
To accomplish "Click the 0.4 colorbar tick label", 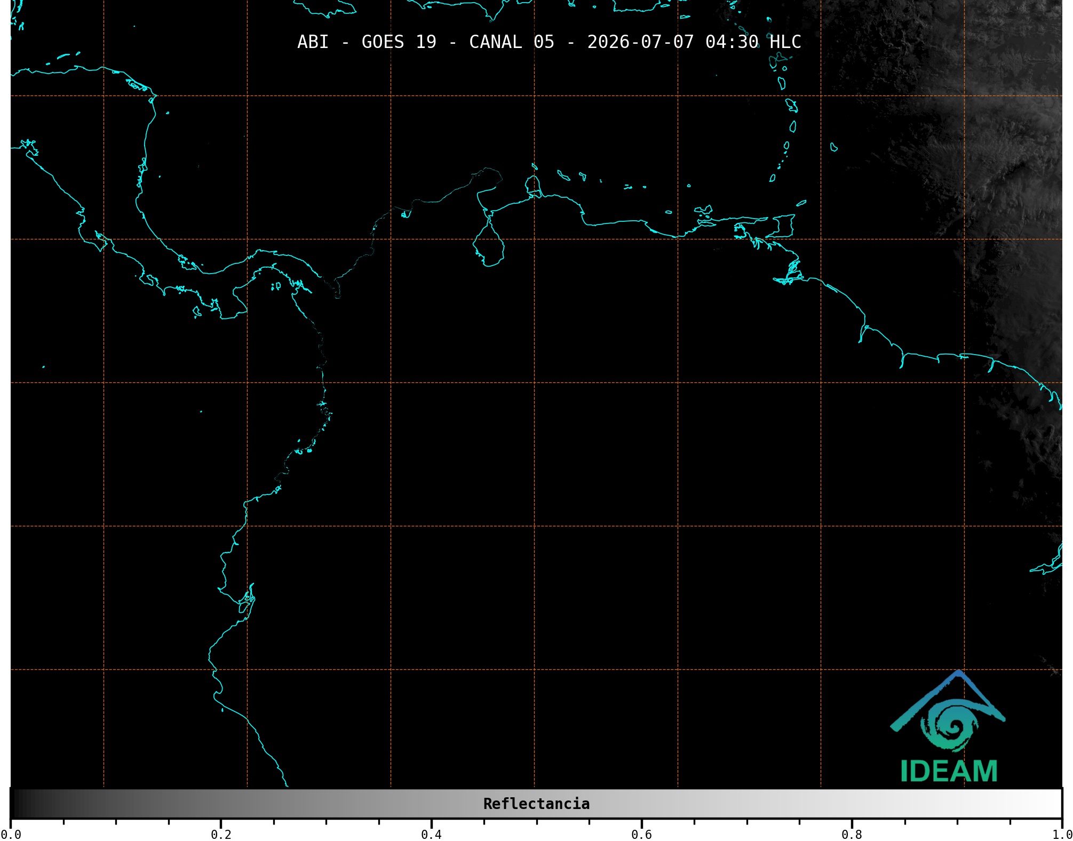I will pyautogui.click(x=431, y=835).
